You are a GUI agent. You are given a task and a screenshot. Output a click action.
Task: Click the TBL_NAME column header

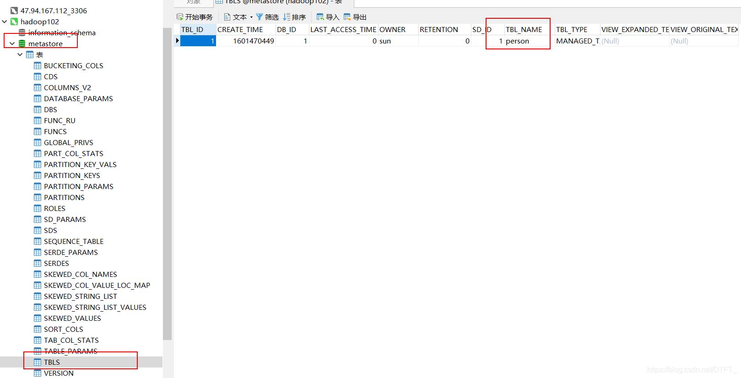click(524, 29)
